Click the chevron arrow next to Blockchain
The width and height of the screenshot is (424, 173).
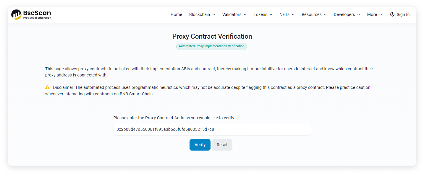point(213,15)
